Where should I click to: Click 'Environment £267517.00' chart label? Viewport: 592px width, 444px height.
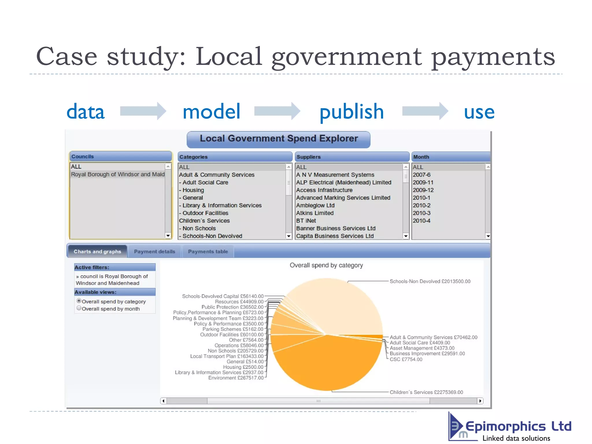[x=236, y=378]
